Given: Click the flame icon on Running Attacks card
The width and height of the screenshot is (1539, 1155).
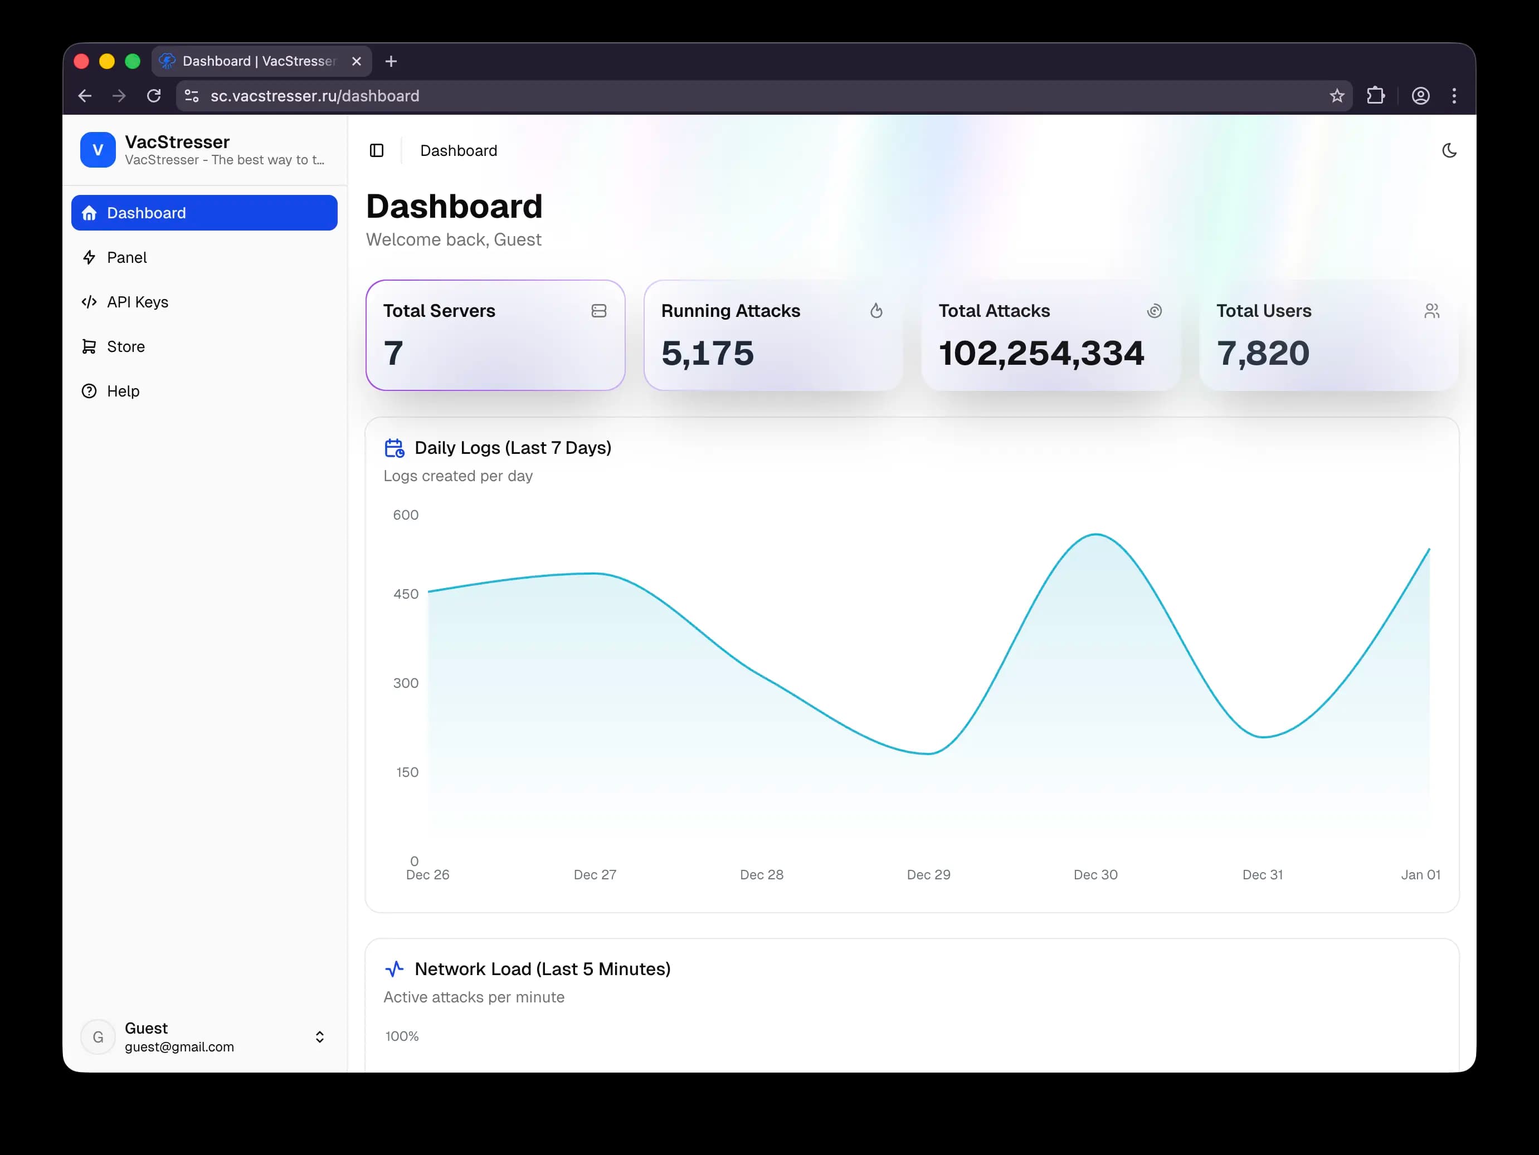Looking at the screenshot, I should [x=876, y=311].
